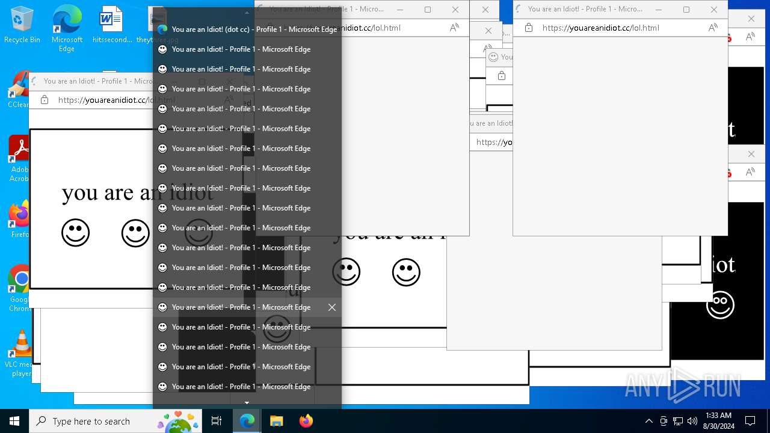770x433 pixels.
Task: Click the Microsoft Edge taskbar icon
Action: point(247,421)
